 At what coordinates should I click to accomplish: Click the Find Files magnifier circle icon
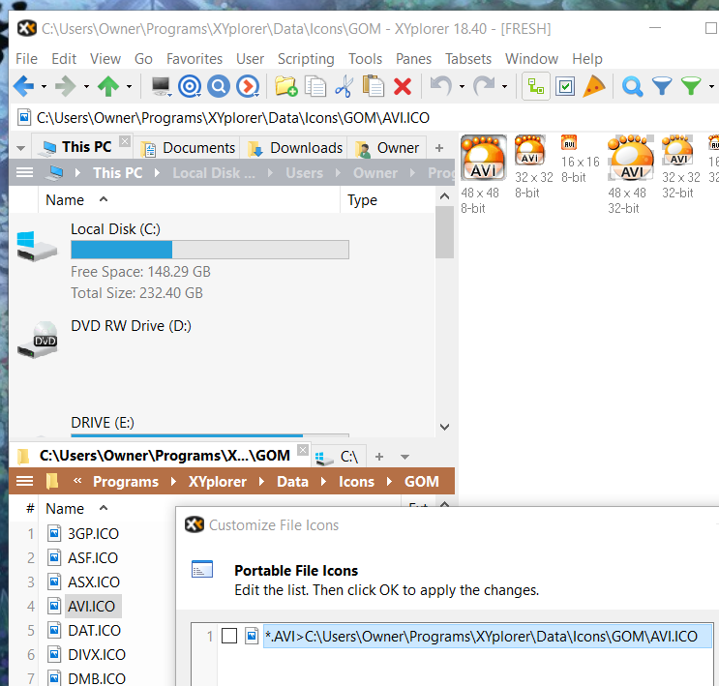[219, 86]
